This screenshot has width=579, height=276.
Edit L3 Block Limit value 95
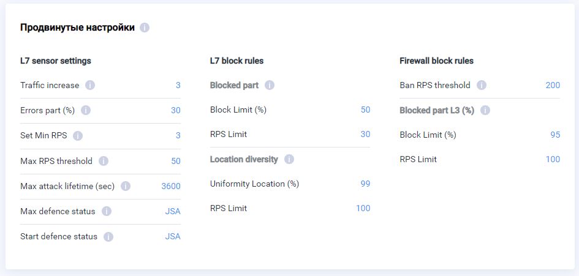click(x=554, y=135)
